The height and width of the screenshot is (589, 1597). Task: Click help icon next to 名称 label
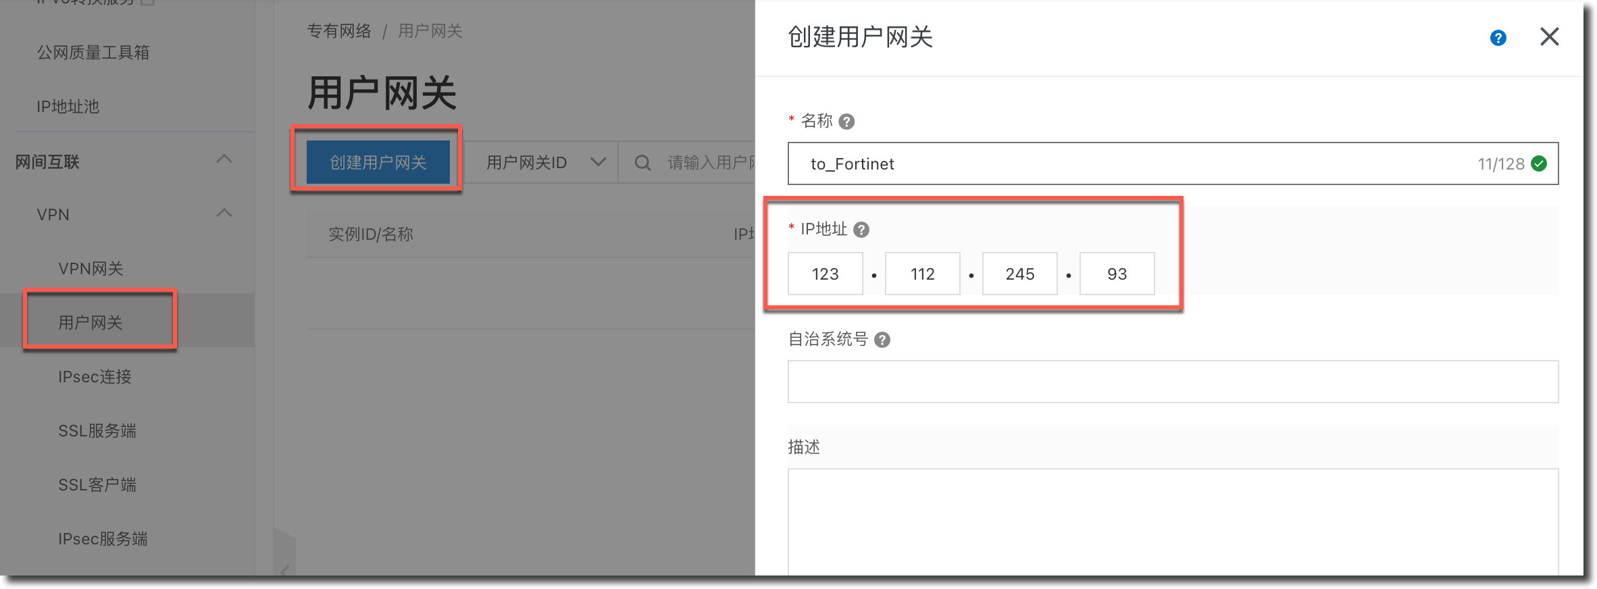click(846, 122)
